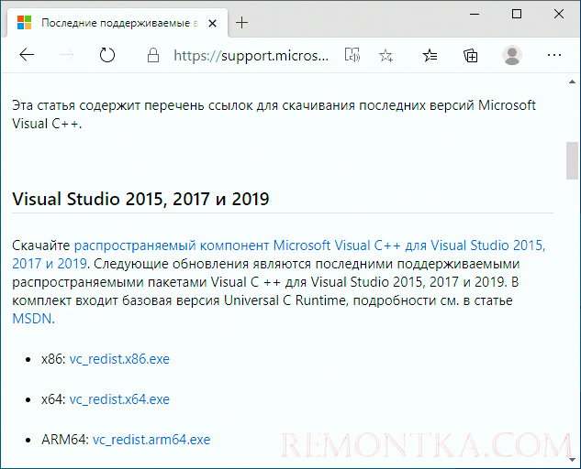Add this page to favorites
Screen dimensions: 581x469
click(x=385, y=56)
